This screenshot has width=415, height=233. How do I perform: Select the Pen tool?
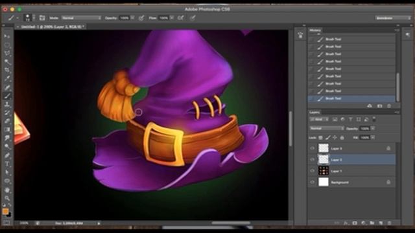click(x=7, y=155)
